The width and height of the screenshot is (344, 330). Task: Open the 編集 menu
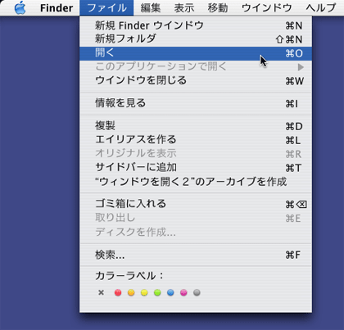151,8
